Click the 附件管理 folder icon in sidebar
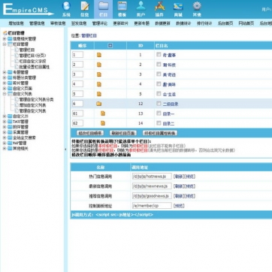 click(x=10, y=127)
